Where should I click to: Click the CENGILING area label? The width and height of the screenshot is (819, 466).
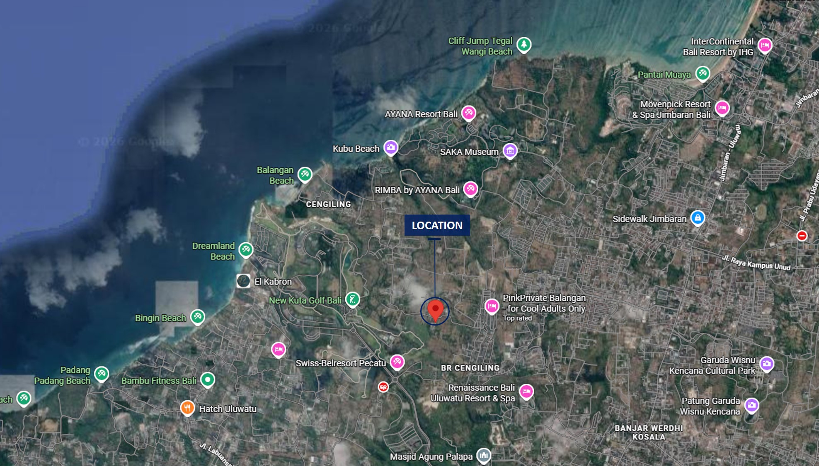point(328,204)
